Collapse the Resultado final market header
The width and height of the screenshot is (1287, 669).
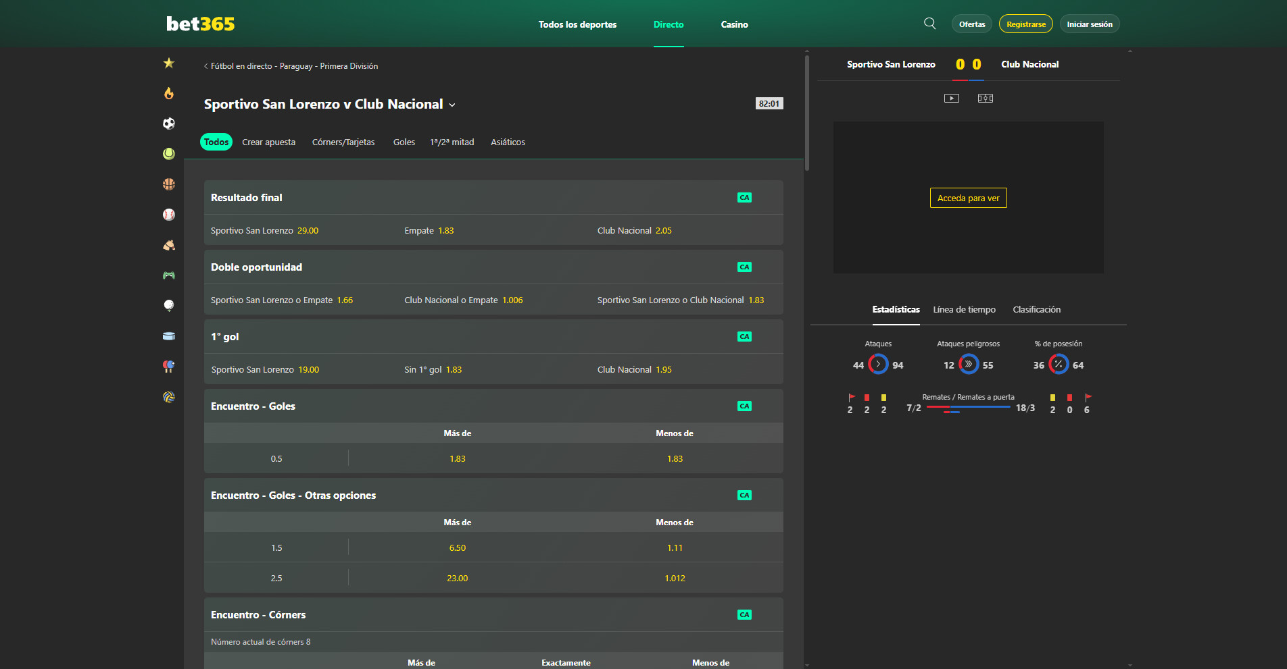pyautogui.click(x=493, y=198)
